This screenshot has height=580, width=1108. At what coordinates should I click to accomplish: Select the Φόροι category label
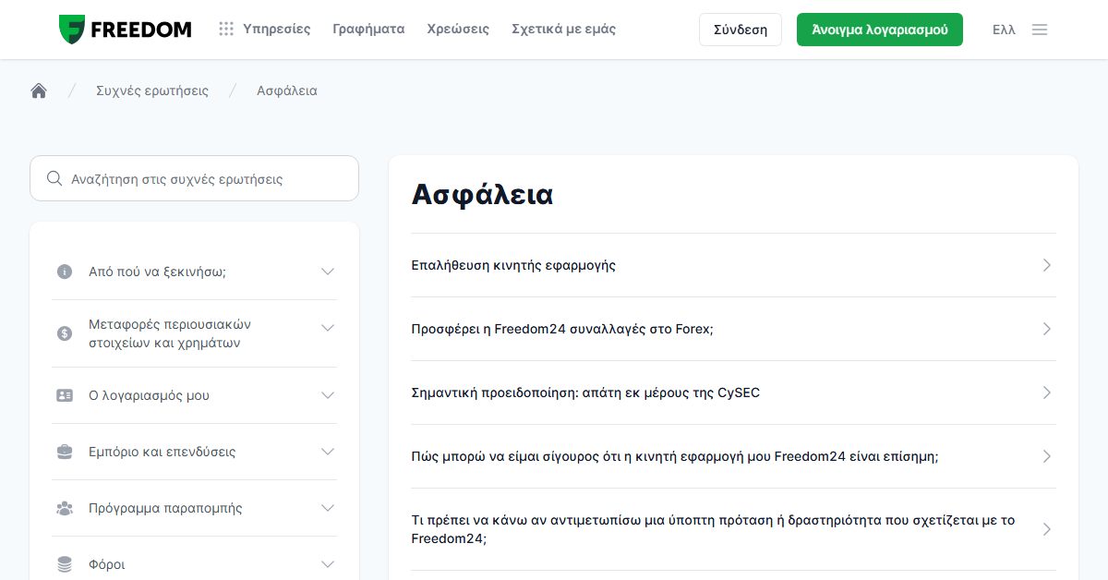(107, 564)
